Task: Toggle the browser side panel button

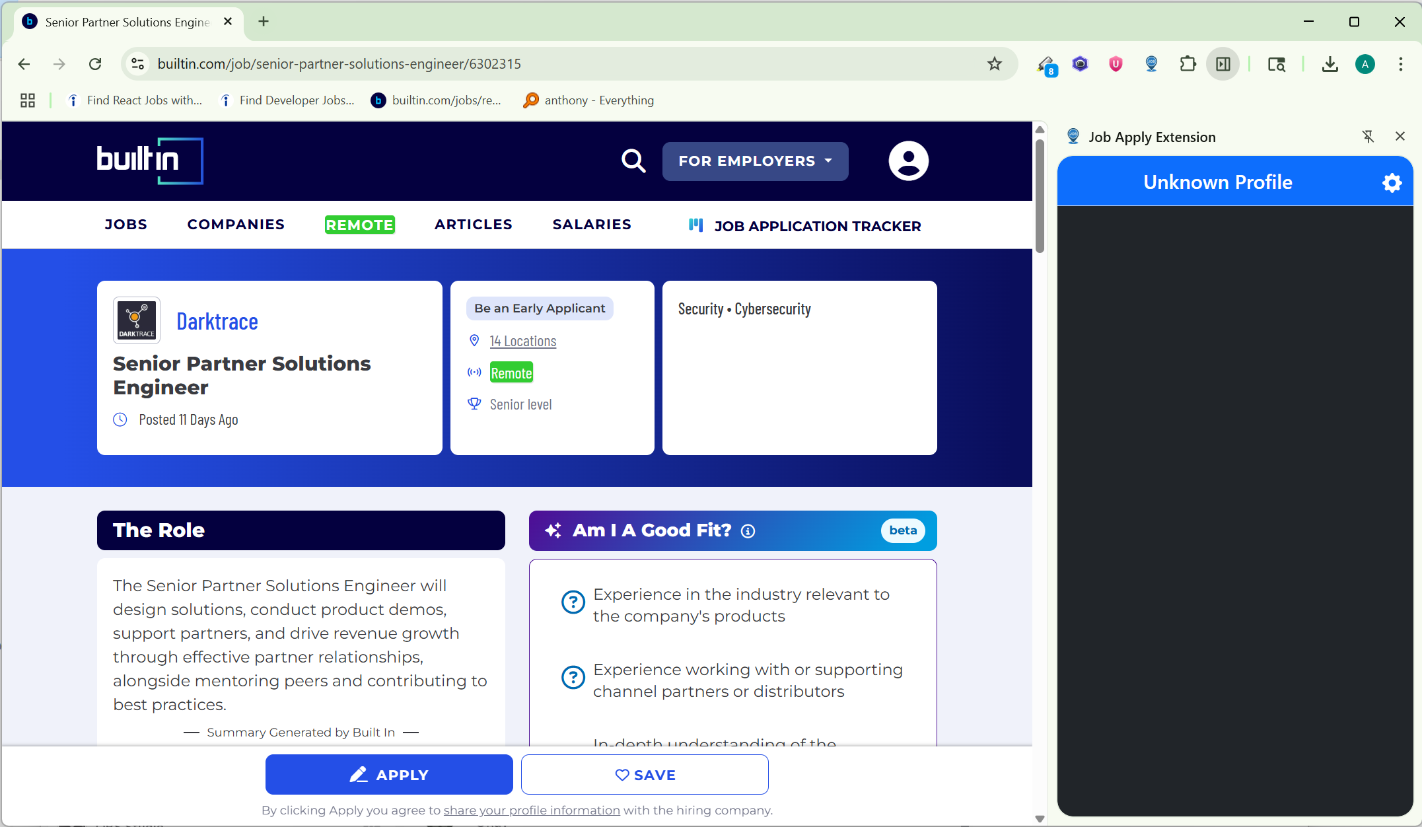Action: (1223, 64)
